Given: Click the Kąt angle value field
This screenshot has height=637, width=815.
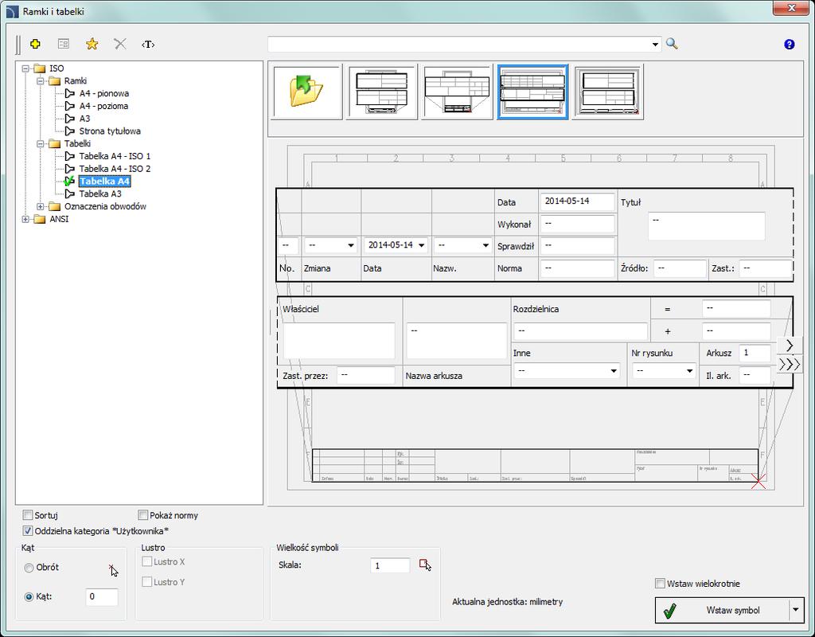Looking at the screenshot, I should click(101, 597).
